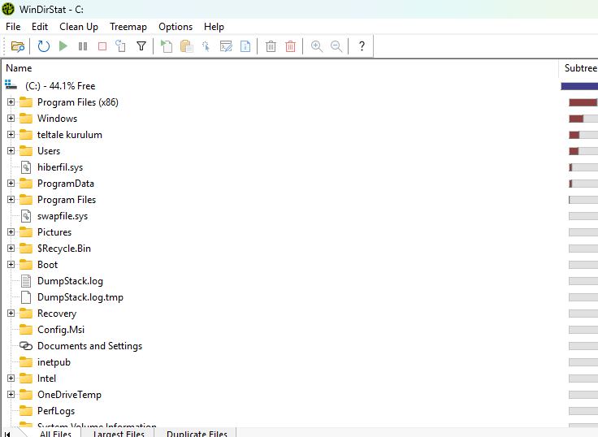Click the blue Properties info document icon
Viewport: 598px width, 437px height.
pos(245,46)
